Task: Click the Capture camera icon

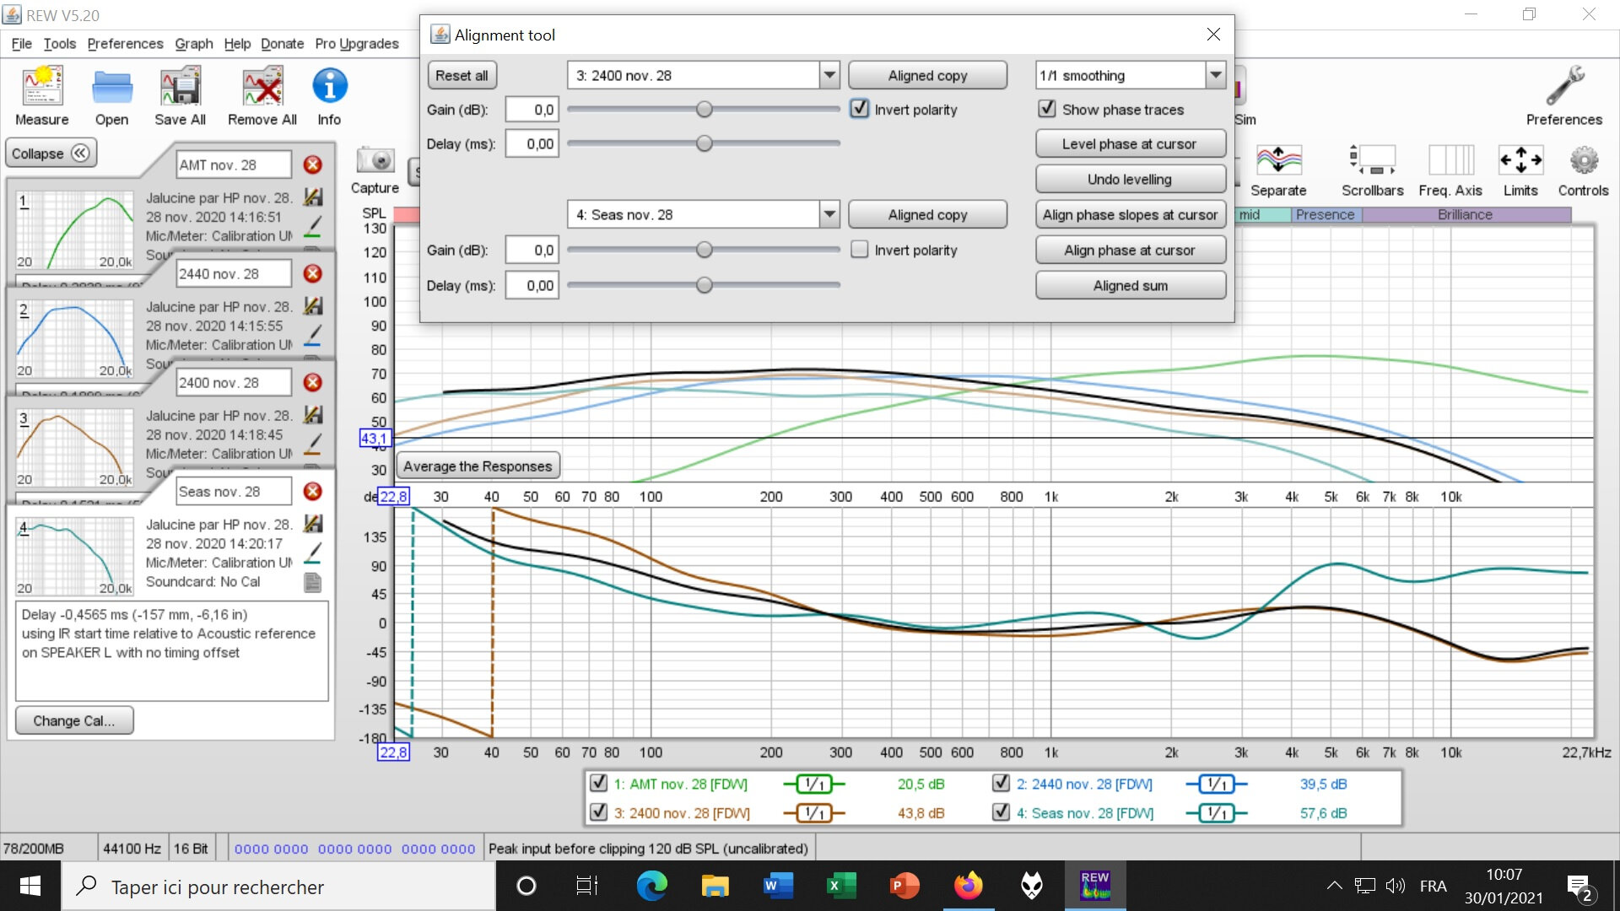Action: pos(375,160)
